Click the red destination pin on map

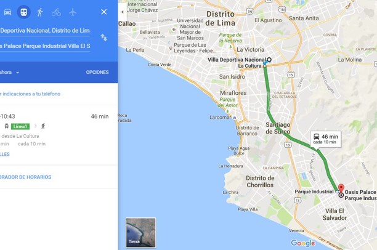[341, 188]
